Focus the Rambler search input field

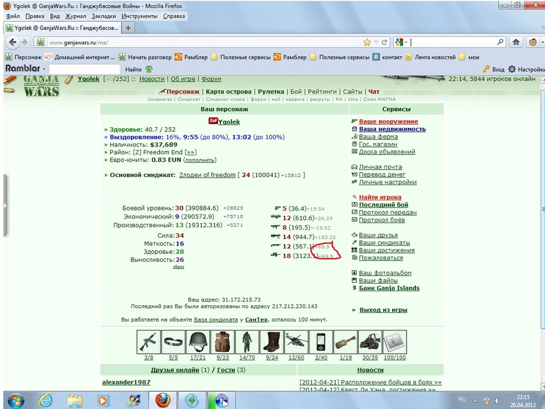[84, 69]
